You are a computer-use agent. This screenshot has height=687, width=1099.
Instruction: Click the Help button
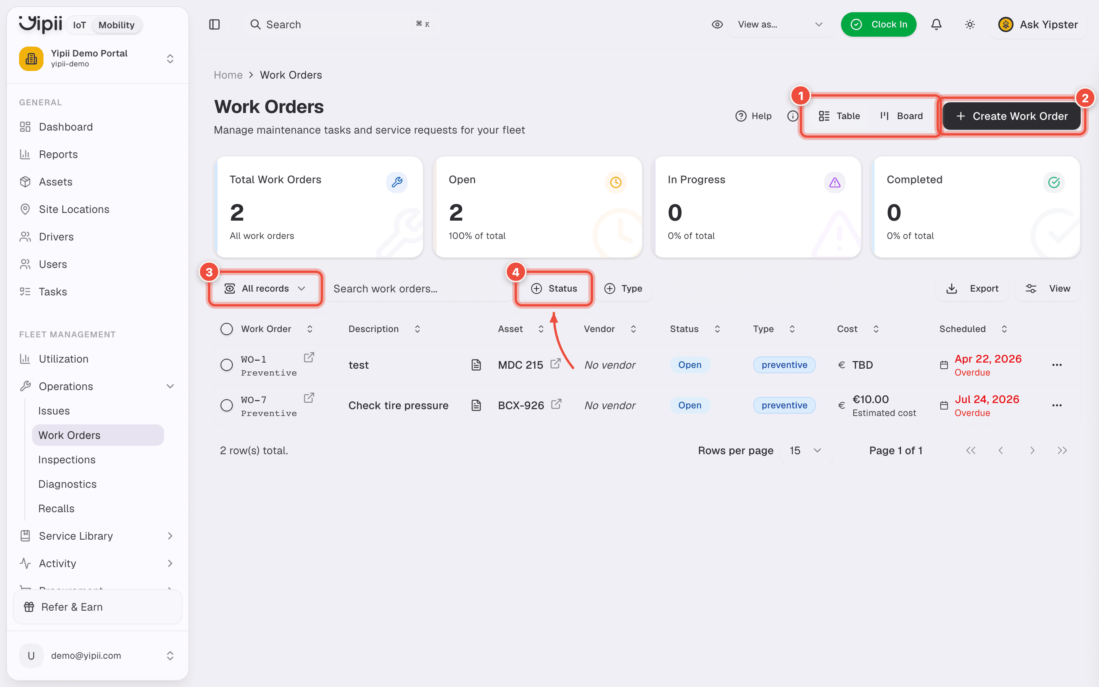(753, 116)
